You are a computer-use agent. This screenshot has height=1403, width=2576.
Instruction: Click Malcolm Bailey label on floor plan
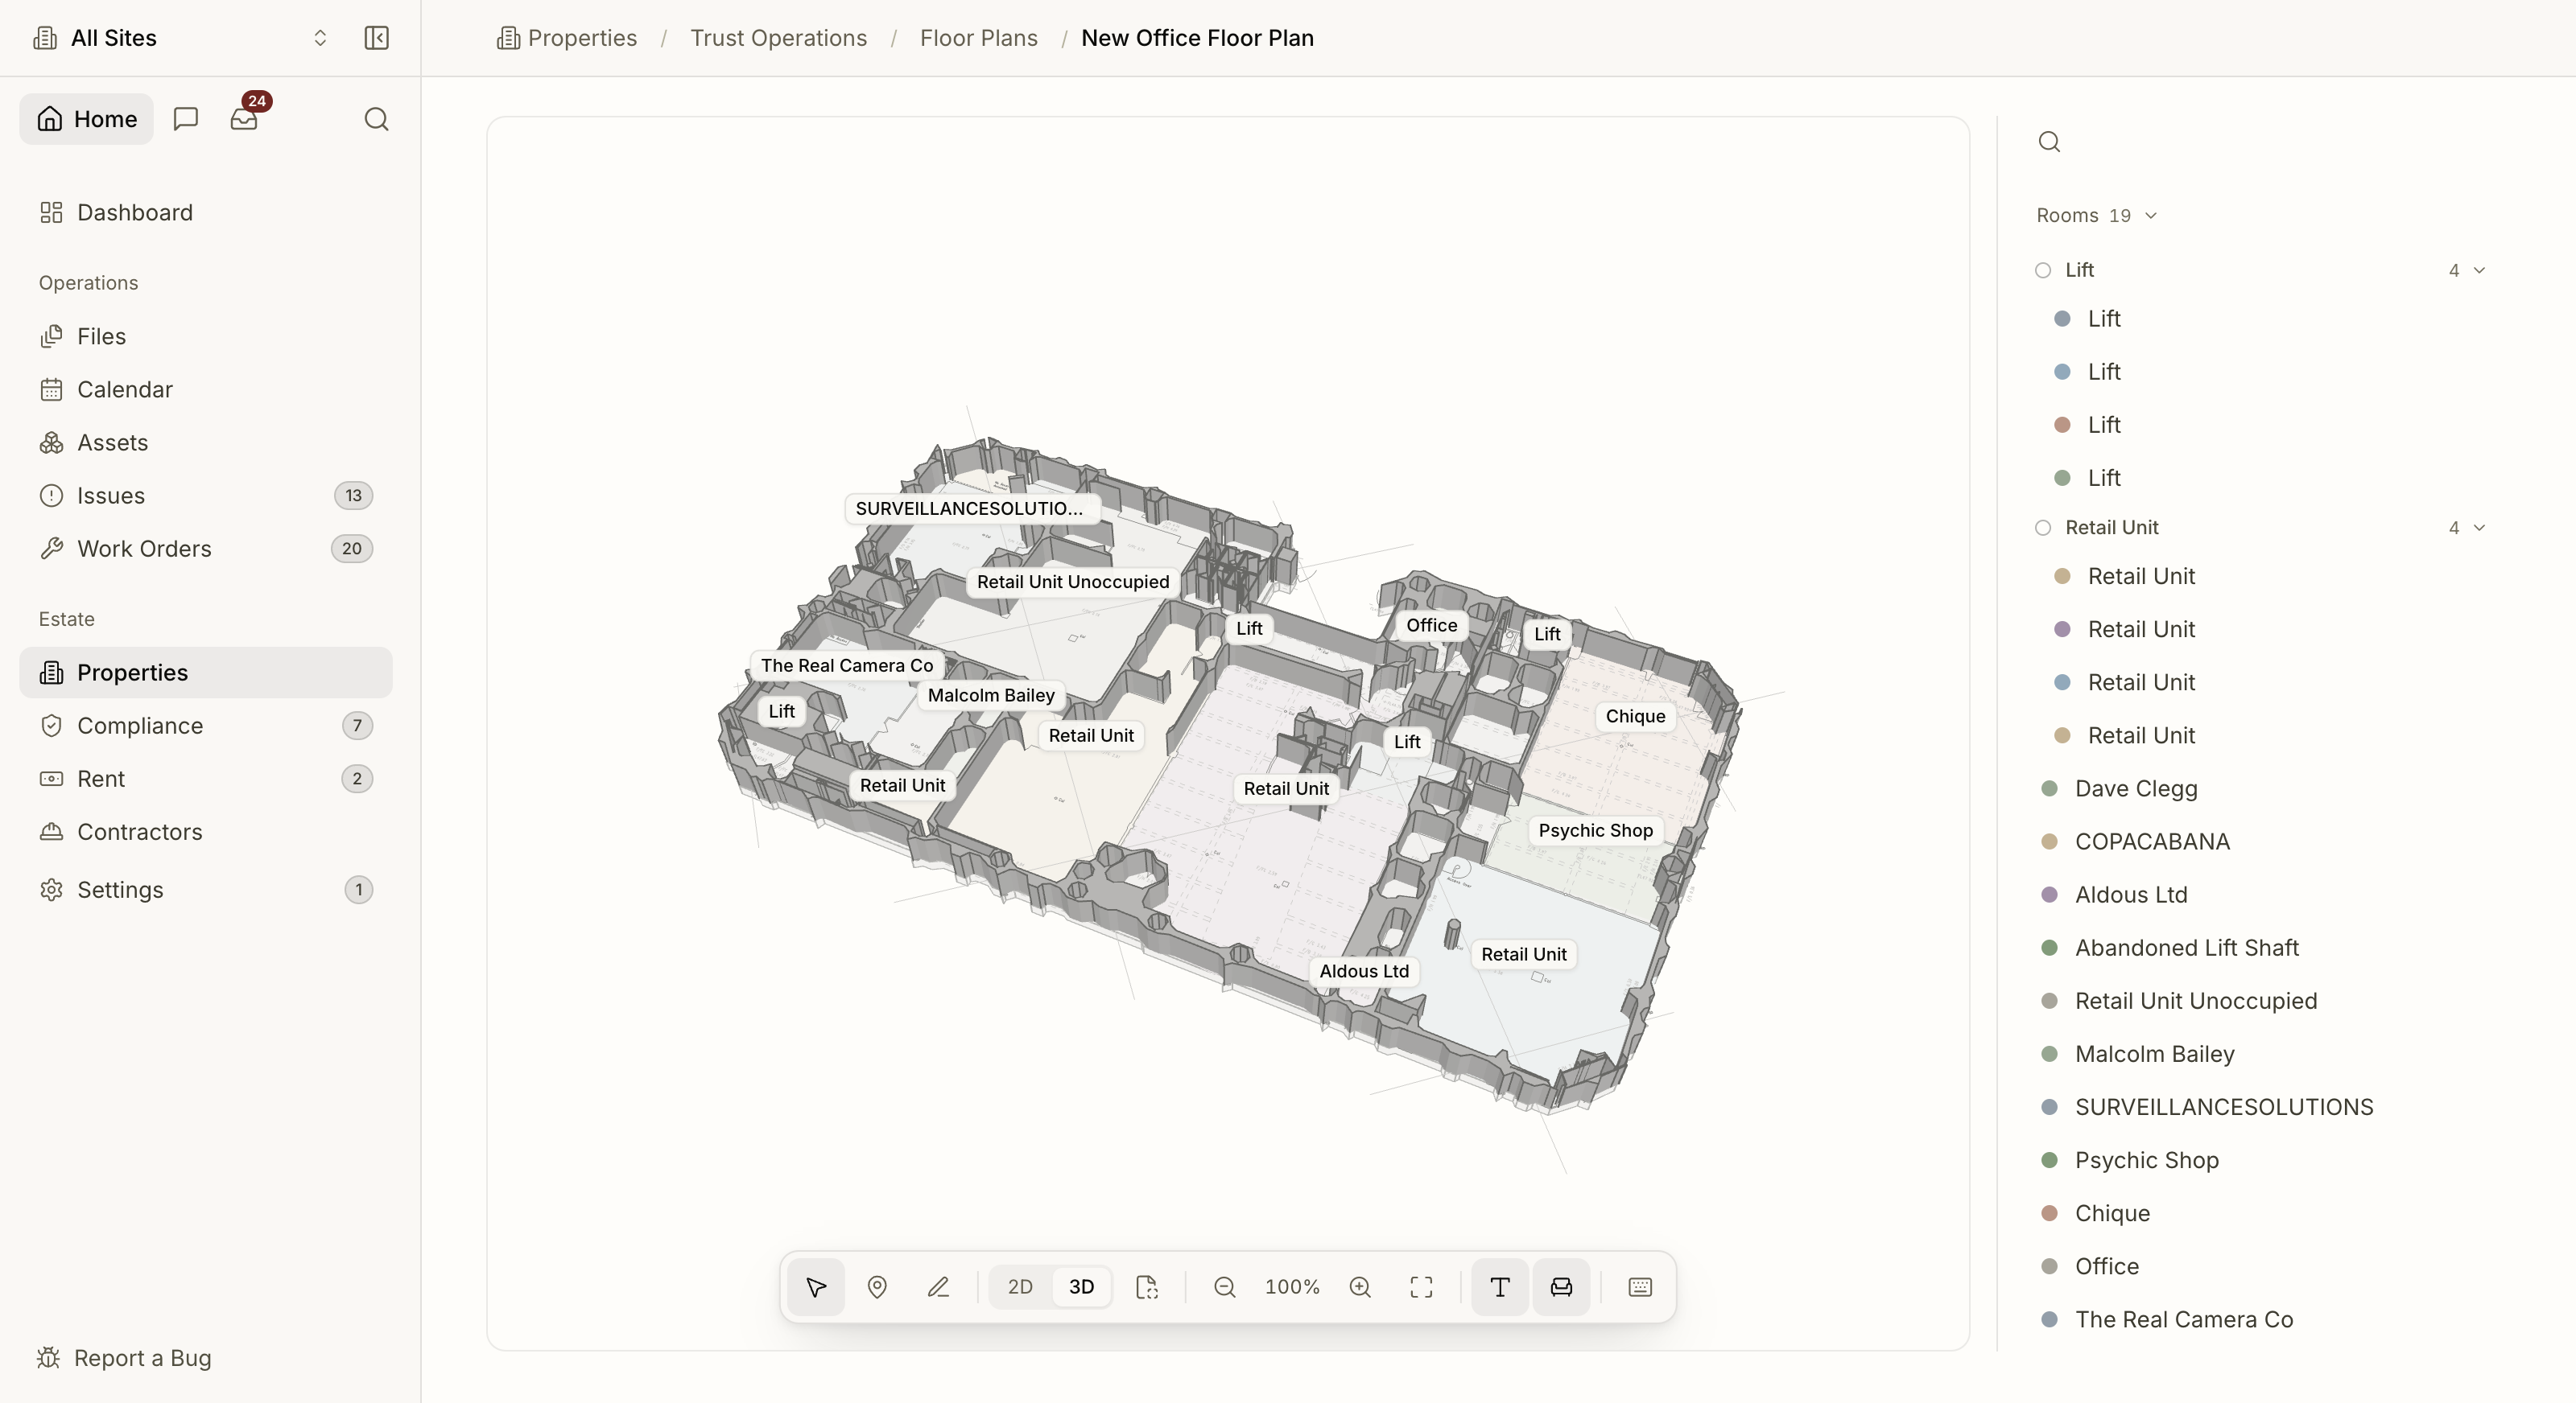pos(991,696)
